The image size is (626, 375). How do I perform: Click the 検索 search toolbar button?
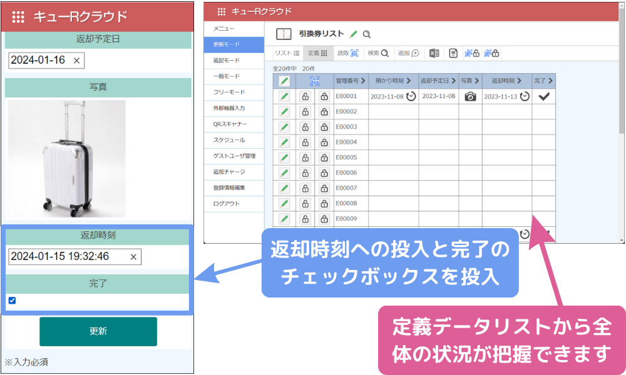coord(378,53)
